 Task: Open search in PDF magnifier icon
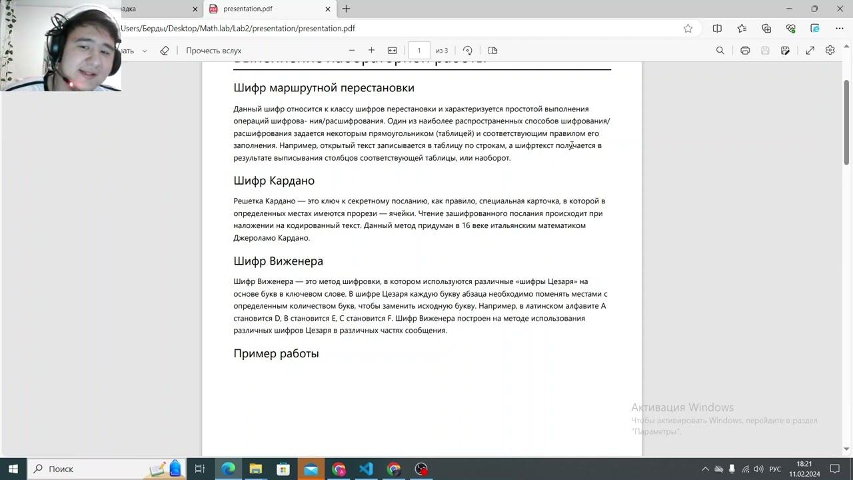(x=720, y=51)
